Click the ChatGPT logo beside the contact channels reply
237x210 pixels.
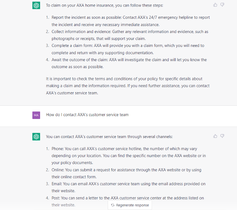pyautogui.click(x=36, y=137)
